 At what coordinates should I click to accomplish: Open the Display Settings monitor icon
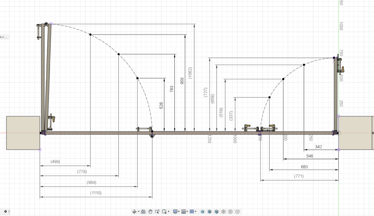pos(175,212)
